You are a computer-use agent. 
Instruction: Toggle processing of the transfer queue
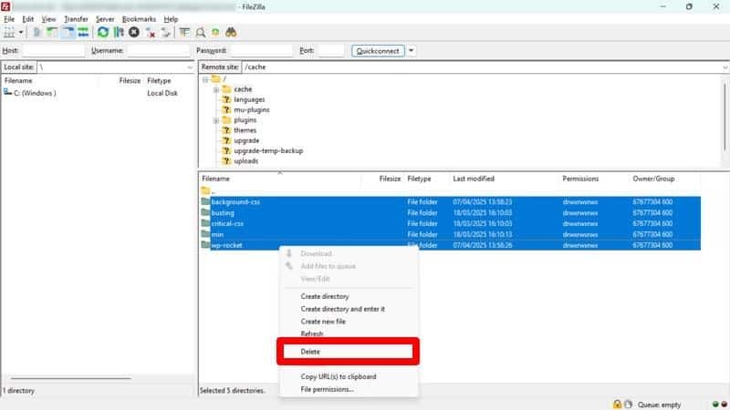coord(119,33)
